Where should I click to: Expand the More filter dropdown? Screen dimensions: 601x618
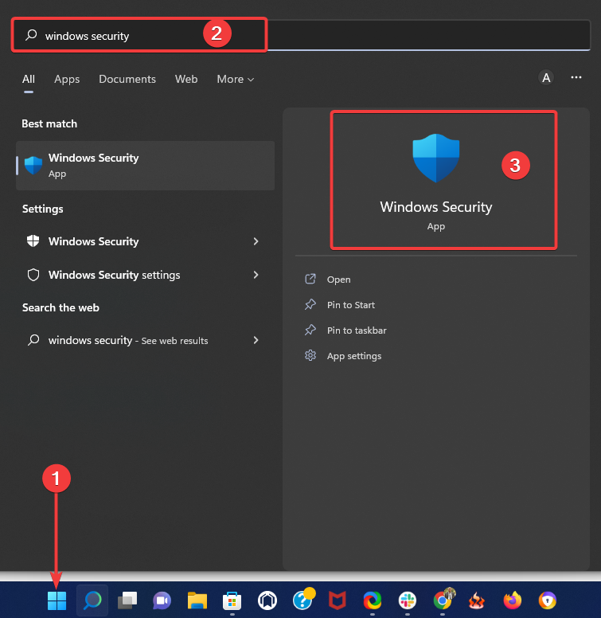pyautogui.click(x=235, y=79)
